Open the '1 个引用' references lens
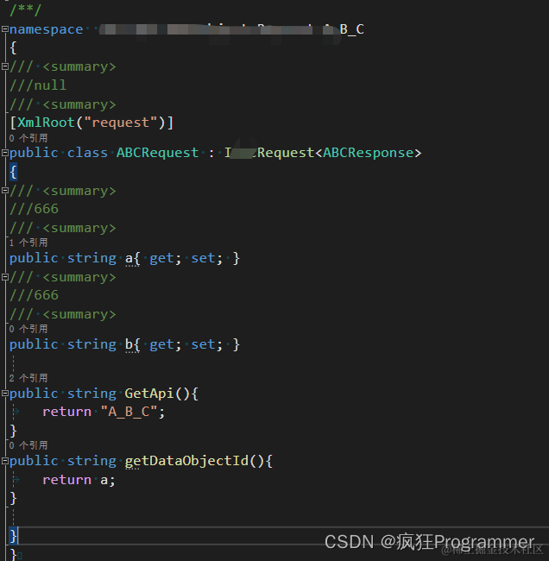This screenshot has width=549, height=561. coord(28,243)
